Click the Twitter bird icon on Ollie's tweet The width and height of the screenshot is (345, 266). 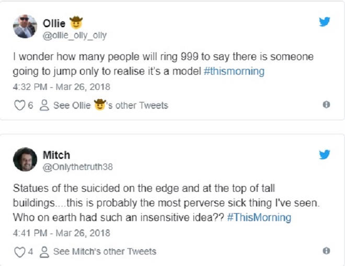325,22
